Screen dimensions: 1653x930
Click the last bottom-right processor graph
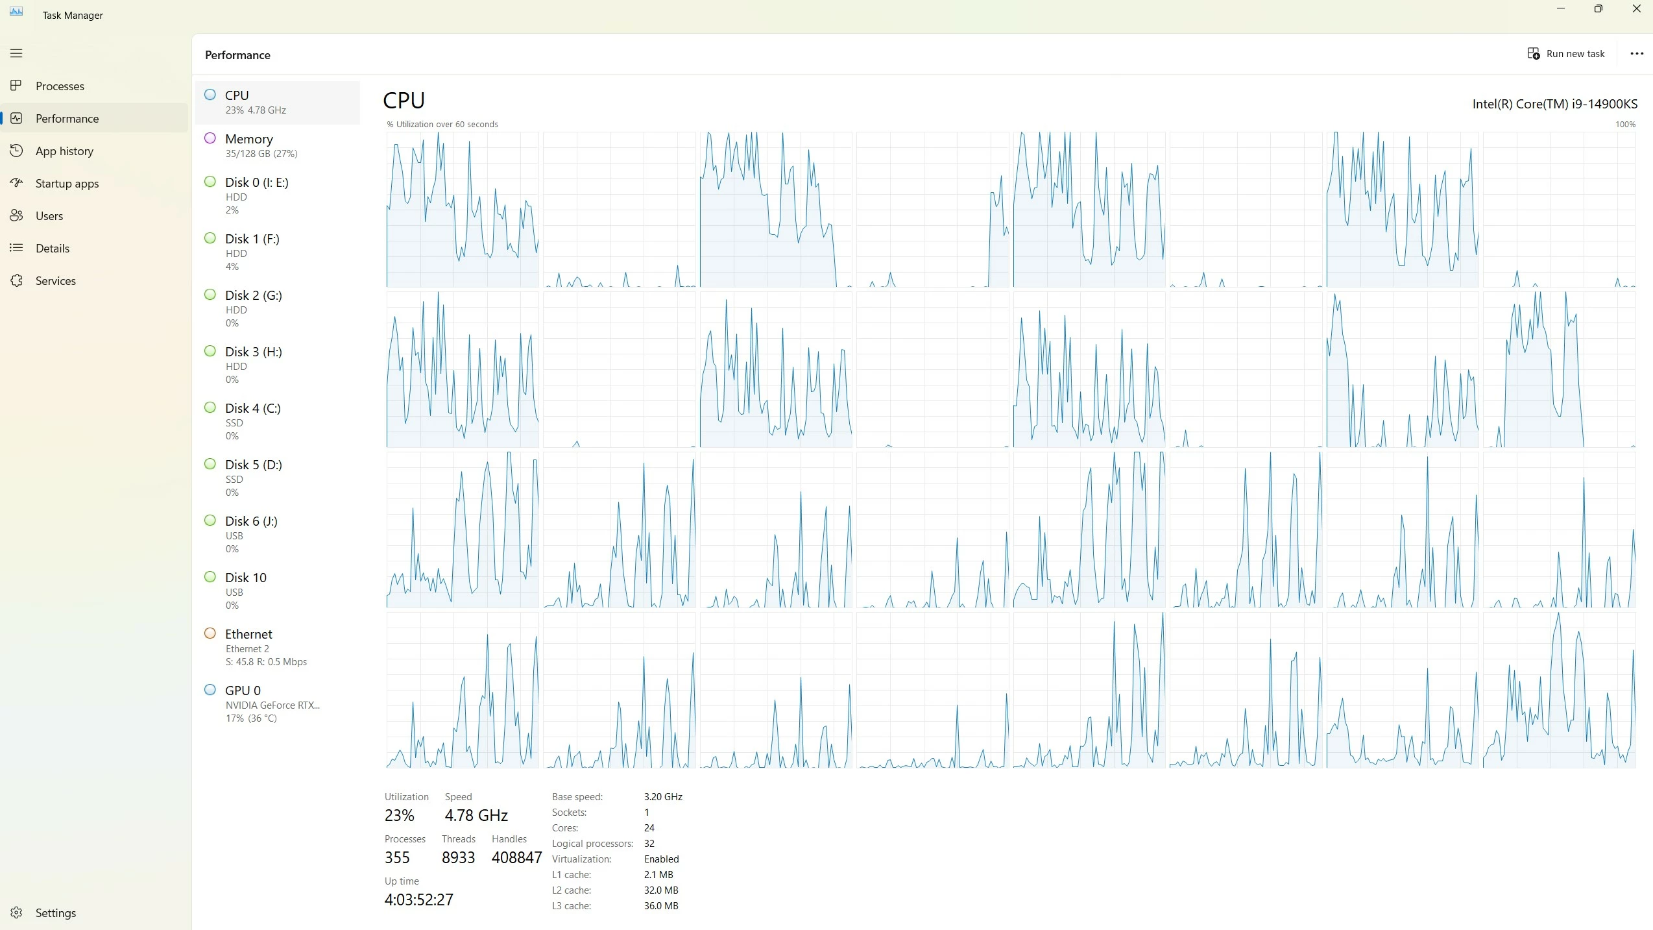pos(1558,690)
